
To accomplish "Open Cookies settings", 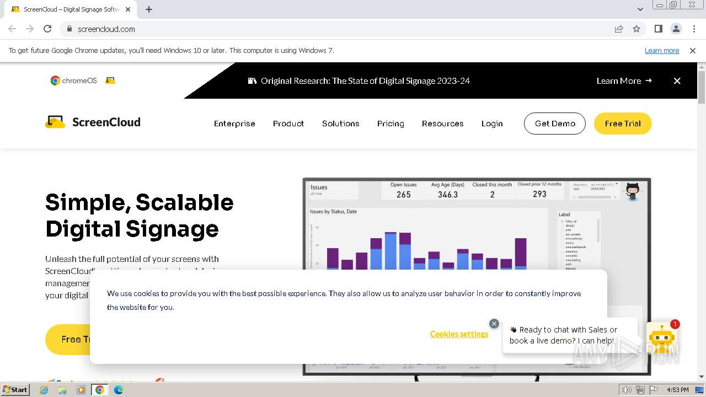I will 459,334.
